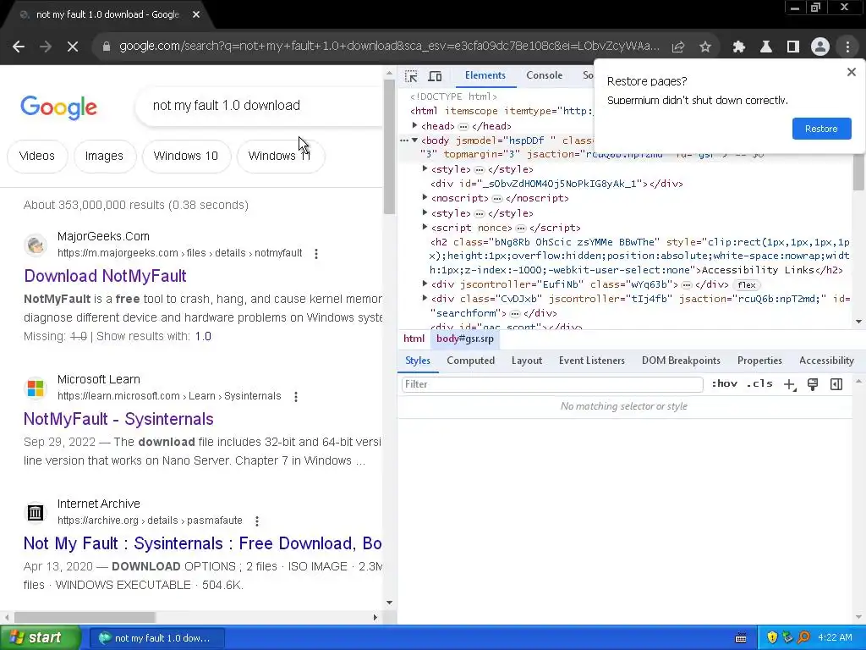Switch to the Console tab
866x650 pixels.
(x=544, y=75)
